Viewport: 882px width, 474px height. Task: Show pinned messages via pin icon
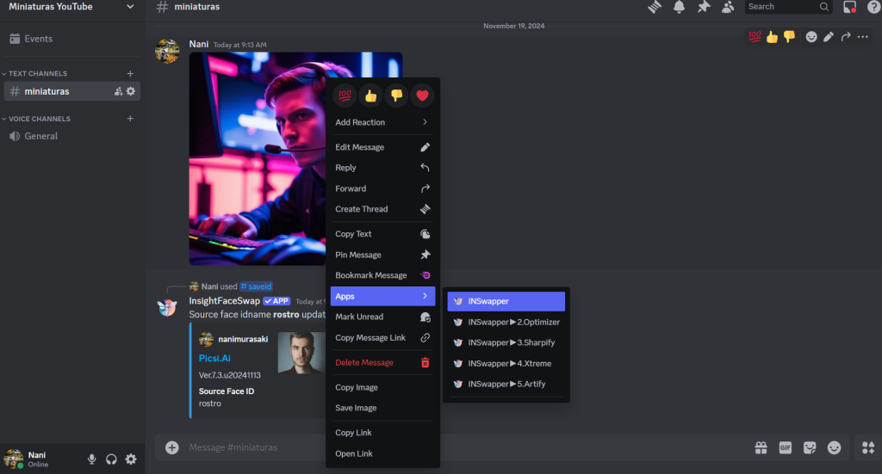pyautogui.click(x=704, y=7)
